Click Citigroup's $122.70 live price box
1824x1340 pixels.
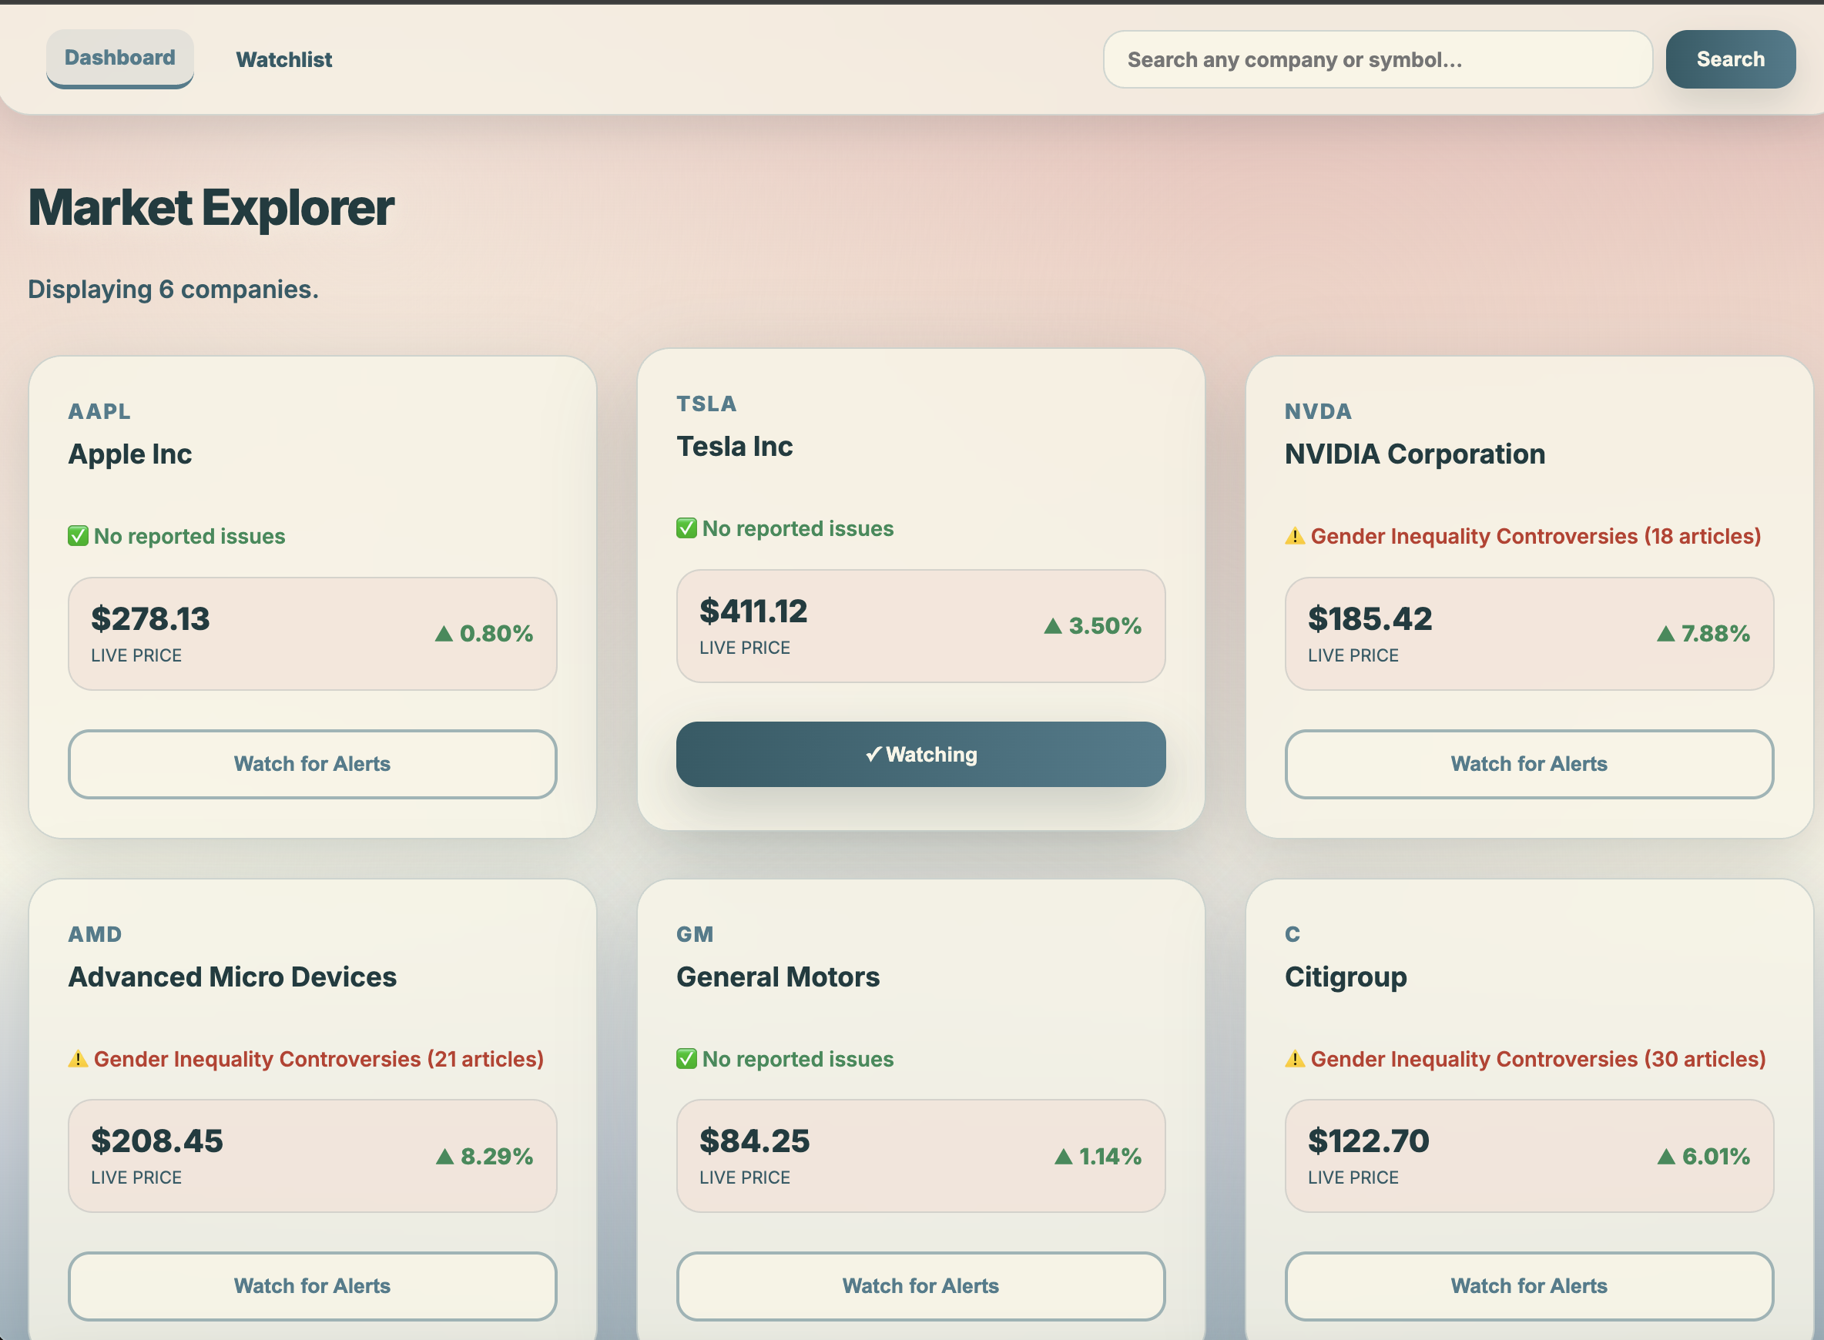[1529, 1156]
